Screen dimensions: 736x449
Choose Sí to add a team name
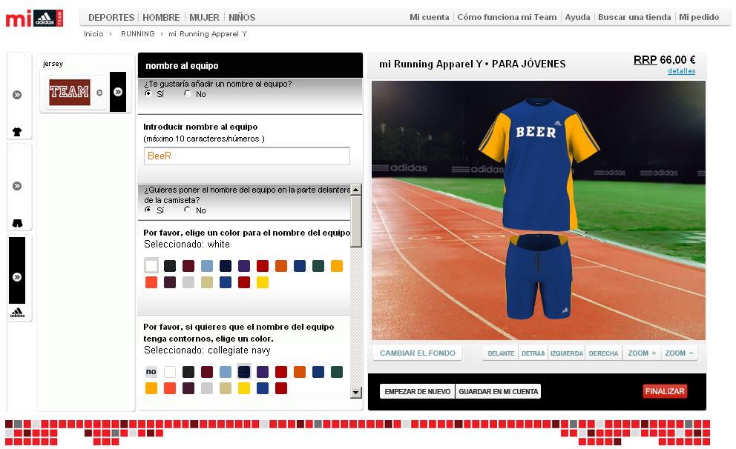pyautogui.click(x=148, y=94)
